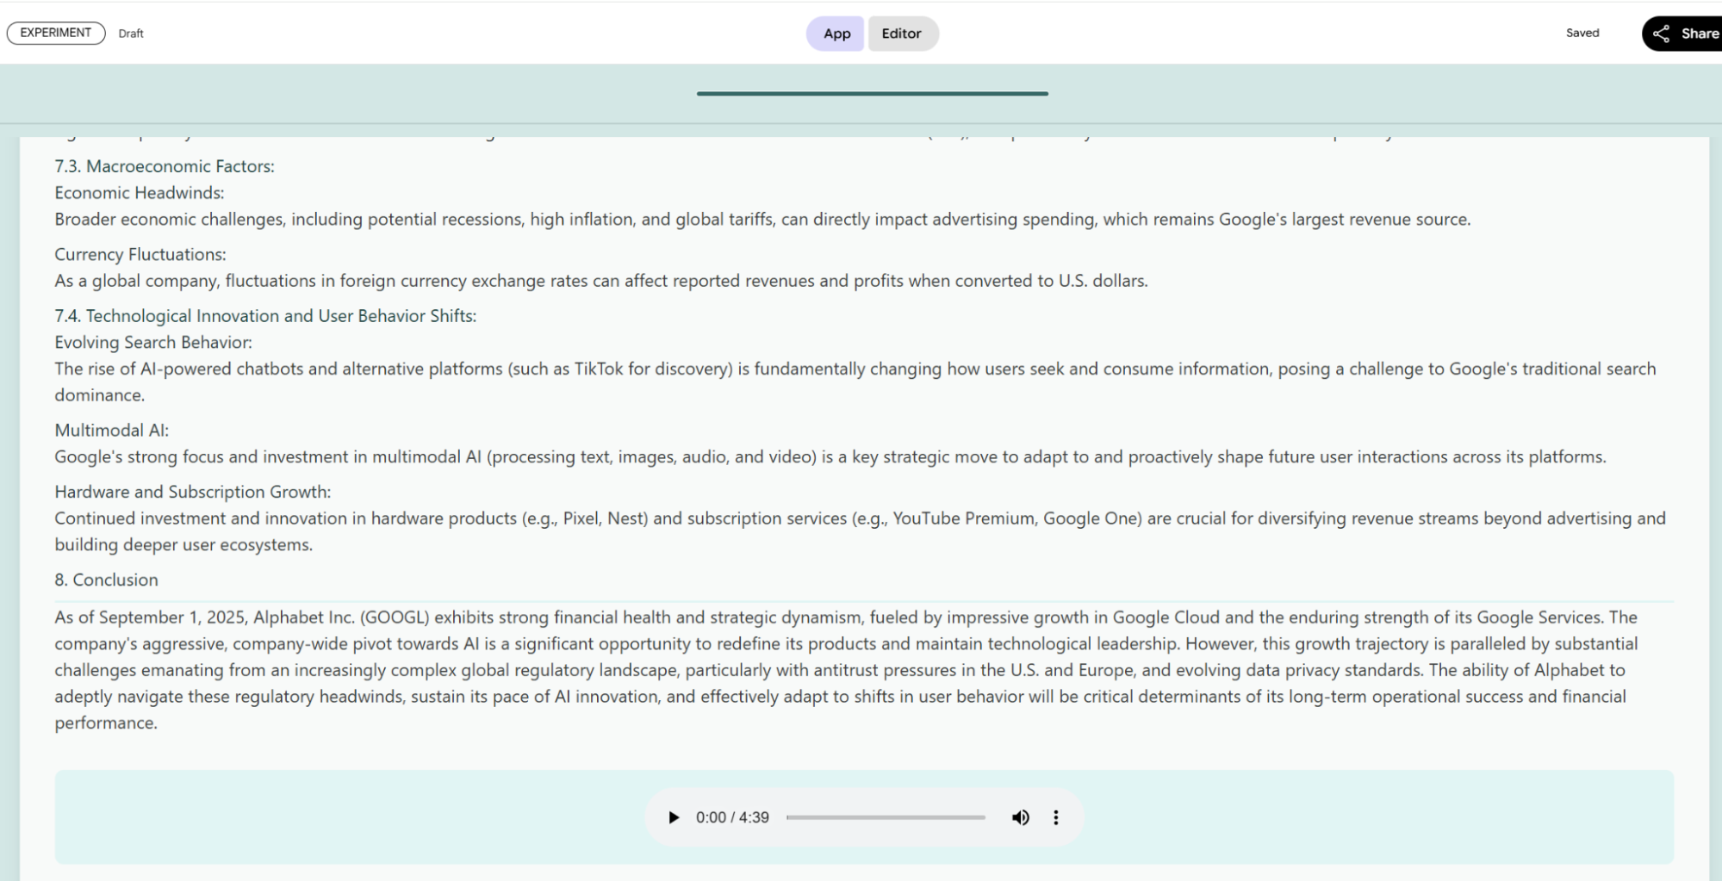Click the 0:00 / 4:39 time display
This screenshot has height=881, width=1722.
point(731,817)
